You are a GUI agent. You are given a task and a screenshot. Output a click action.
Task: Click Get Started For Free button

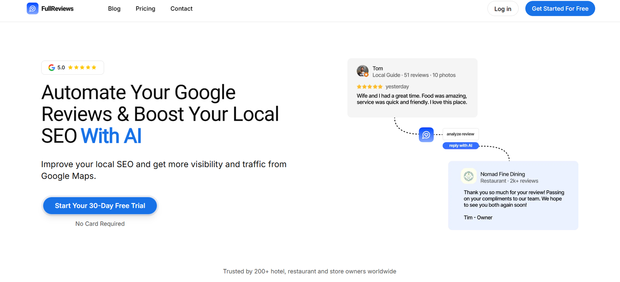560,9
